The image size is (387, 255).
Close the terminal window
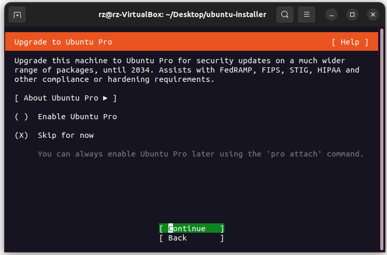tap(373, 15)
